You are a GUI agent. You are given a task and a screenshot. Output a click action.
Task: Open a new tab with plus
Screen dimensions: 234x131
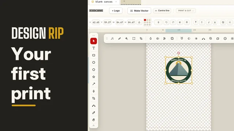tap(124, 1)
